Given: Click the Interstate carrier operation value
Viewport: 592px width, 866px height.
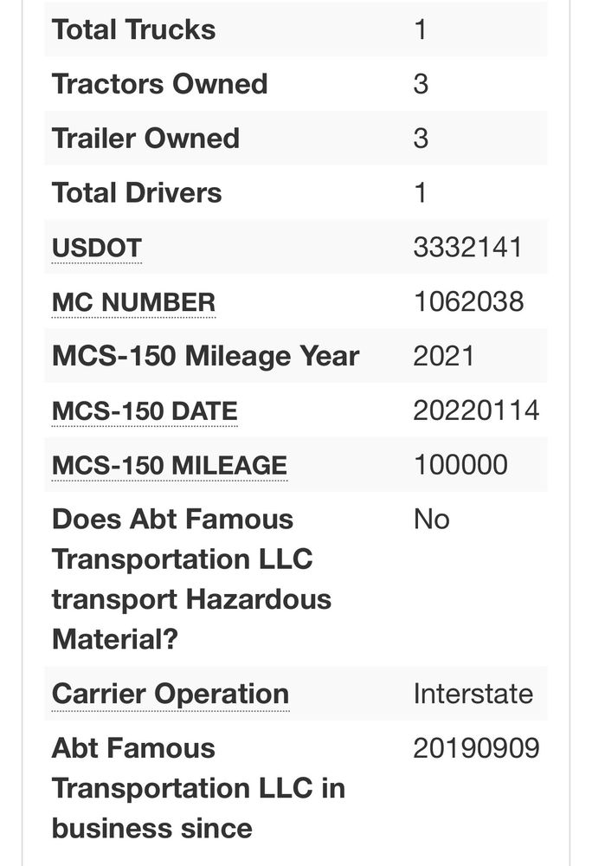Looking at the screenshot, I should [x=473, y=694].
